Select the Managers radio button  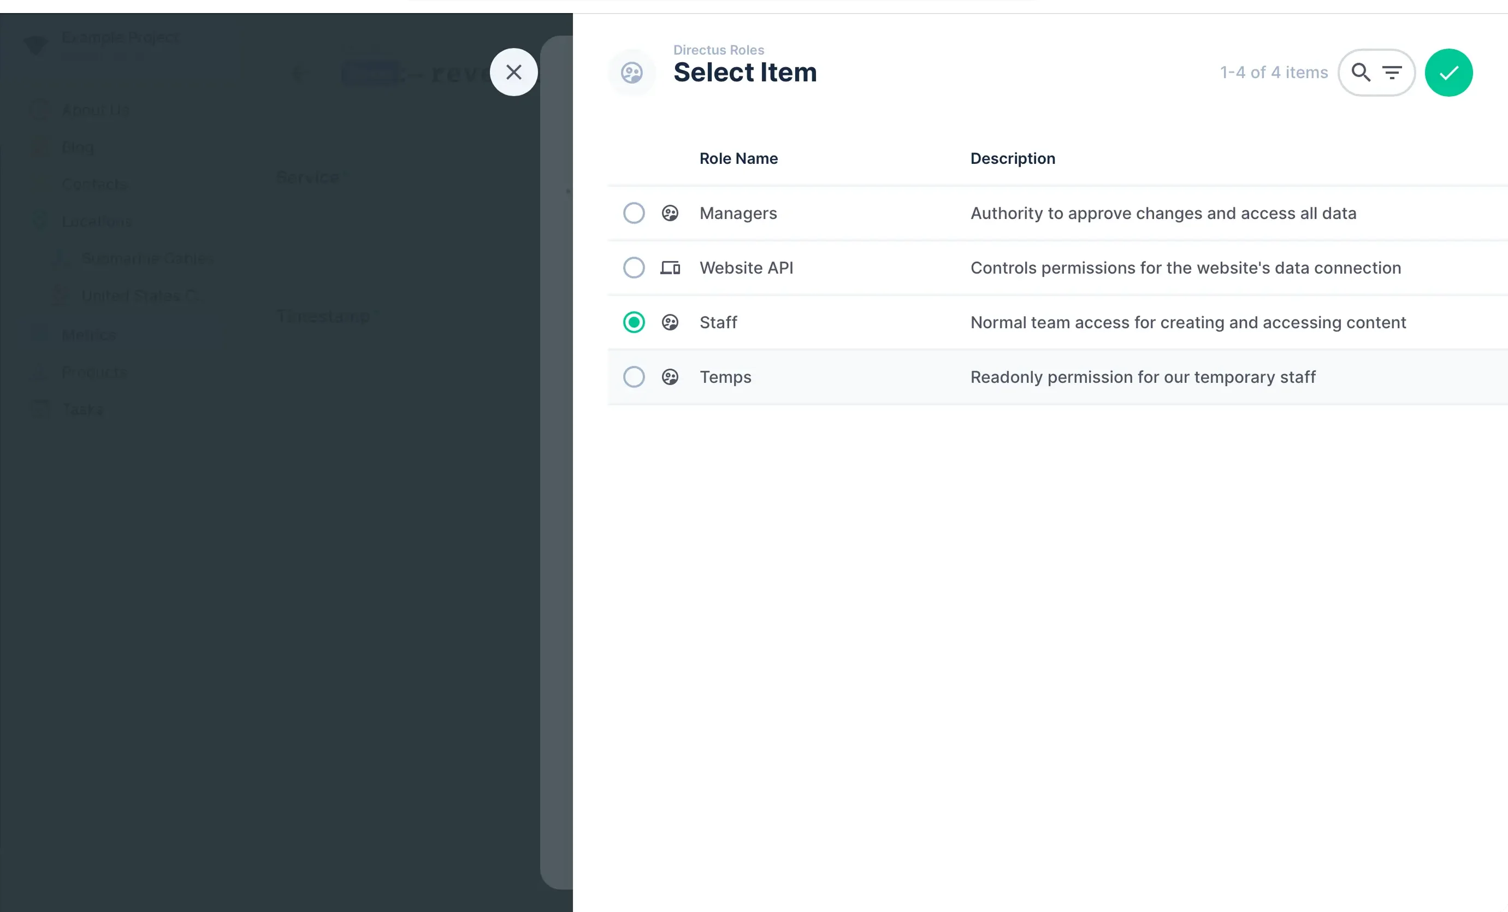[x=634, y=213]
